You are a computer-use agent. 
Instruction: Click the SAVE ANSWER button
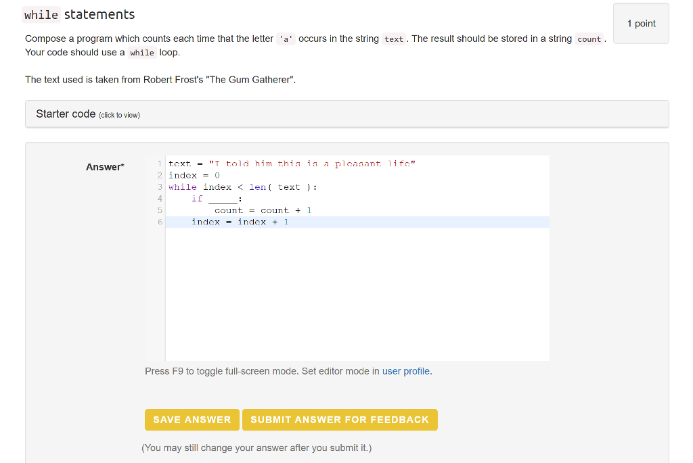[x=192, y=419]
